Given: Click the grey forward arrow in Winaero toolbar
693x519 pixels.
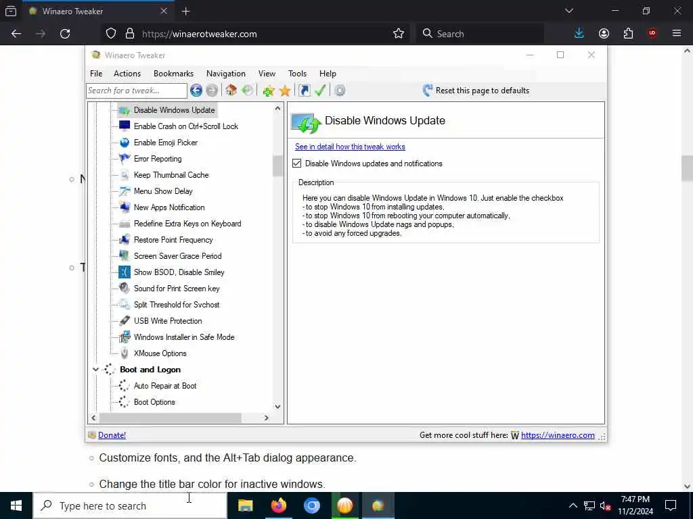Looking at the screenshot, I should (212, 91).
